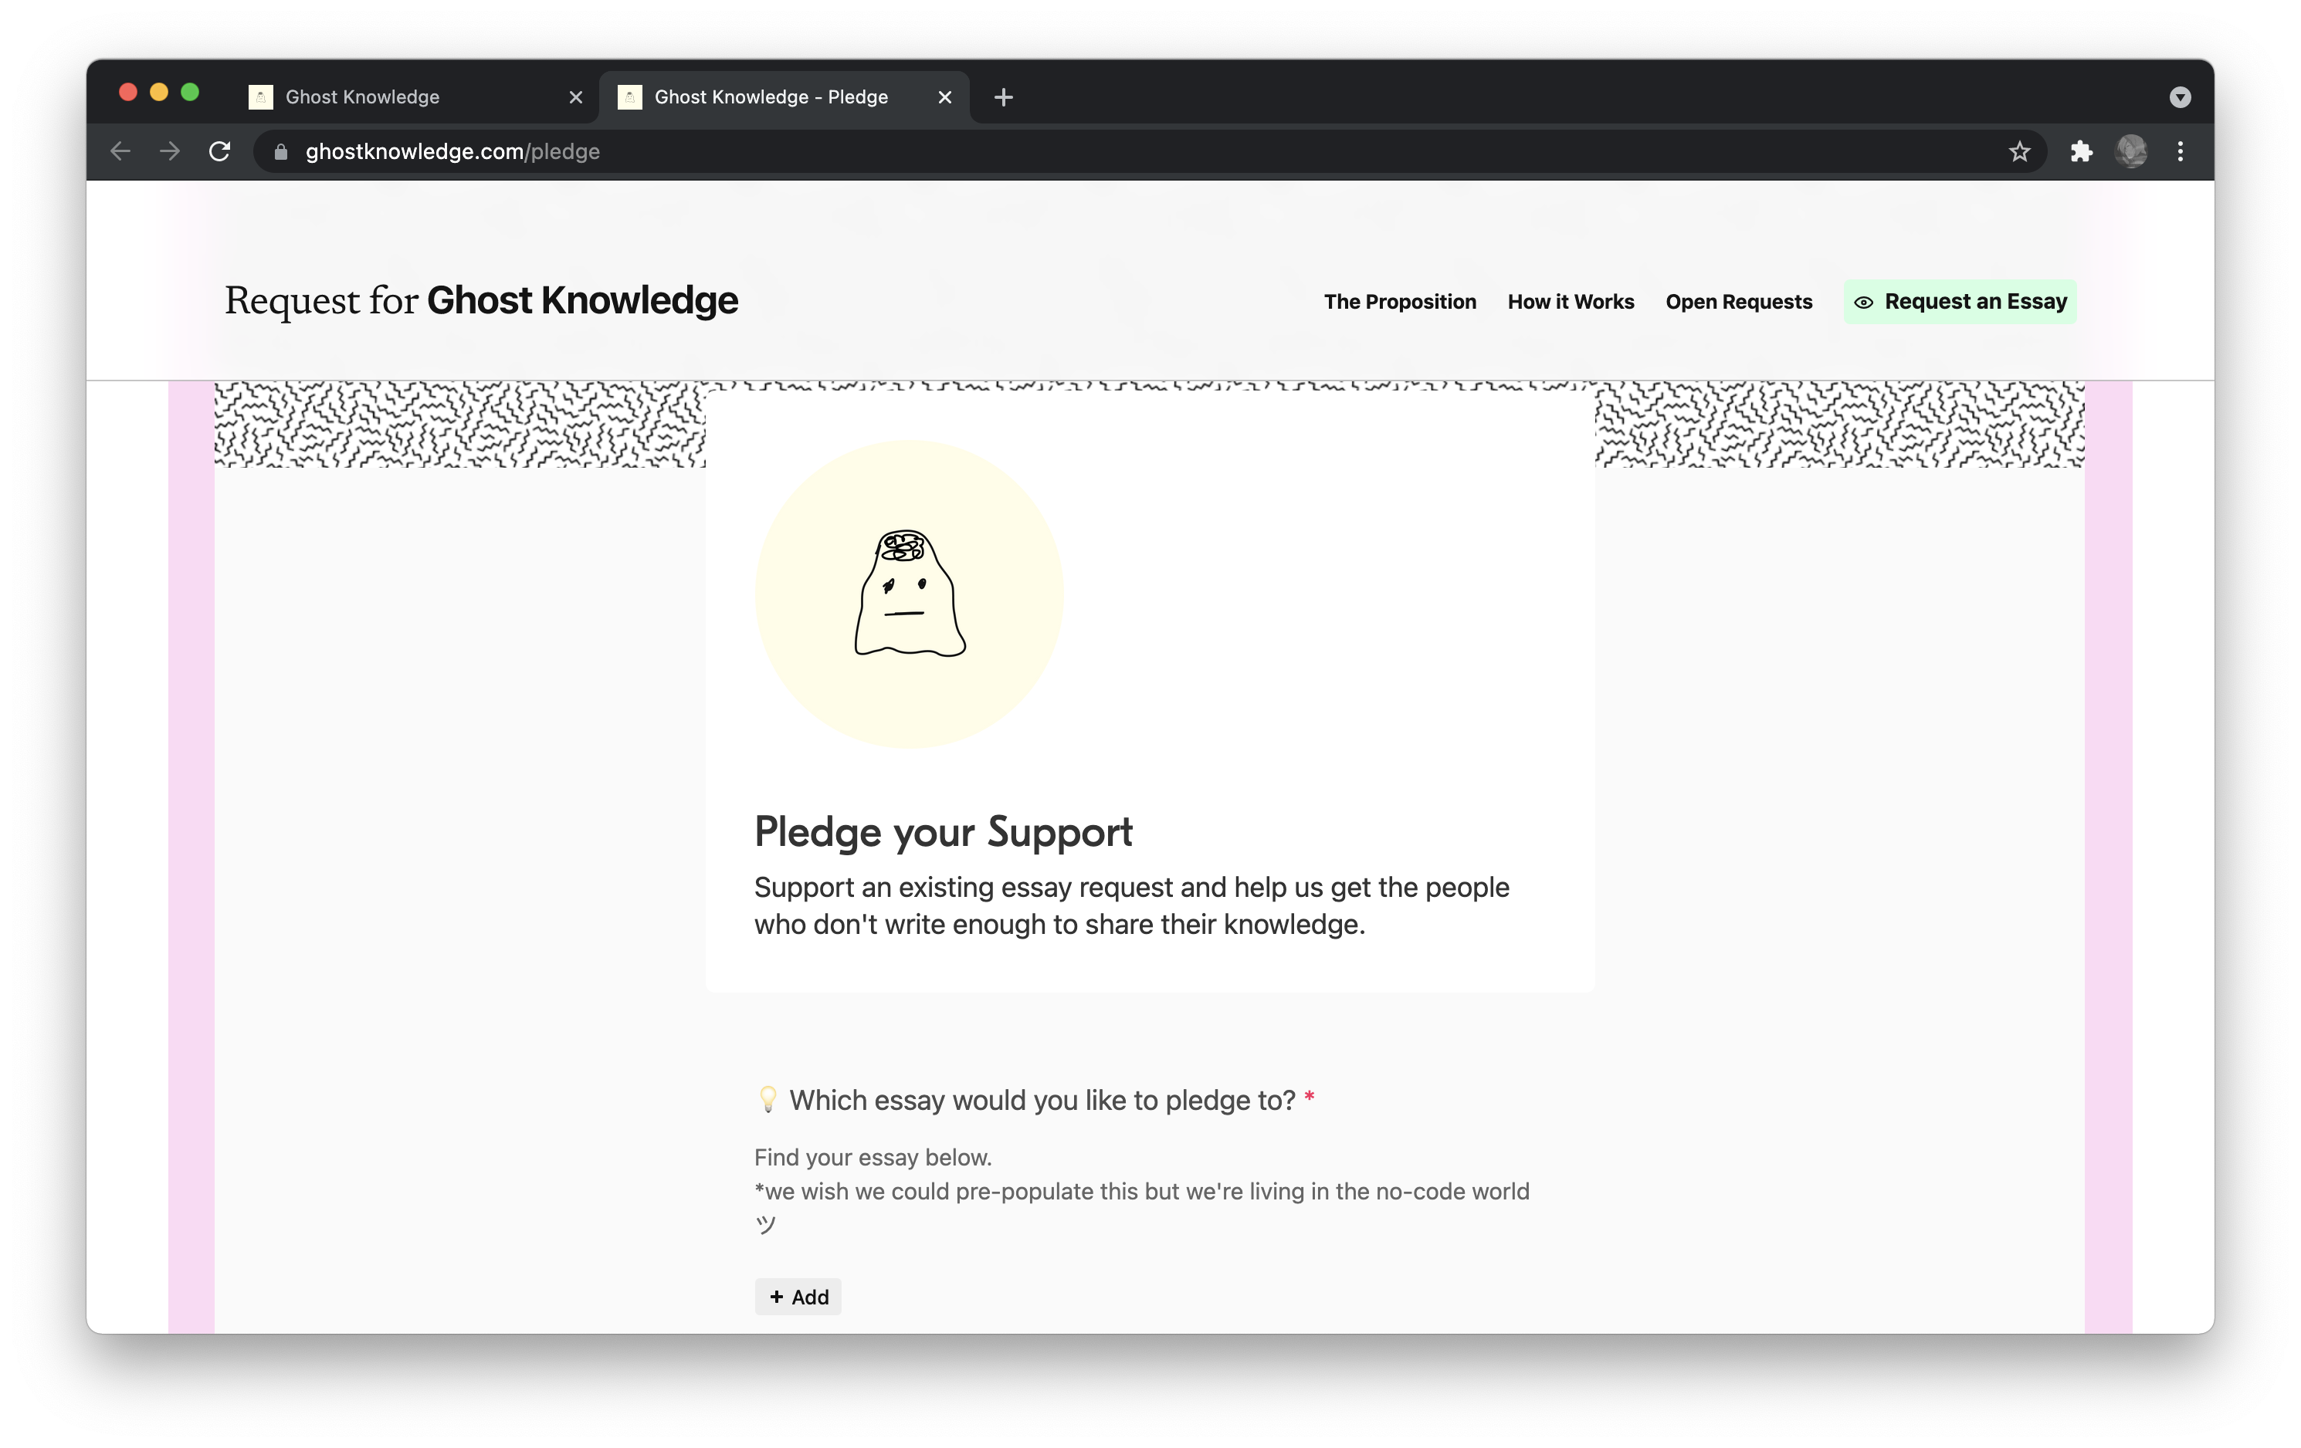Image resolution: width=2301 pixels, height=1448 pixels.
Task: Click the browser profile avatar
Action: click(x=2133, y=151)
